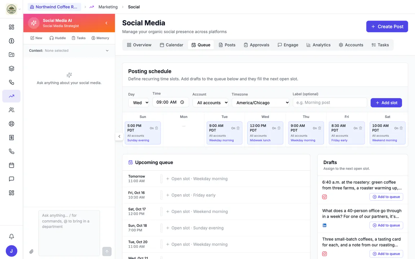Open Memory in the AI panel toolbar
This screenshot has height=259, width=415.
click(x=100, y=38)
